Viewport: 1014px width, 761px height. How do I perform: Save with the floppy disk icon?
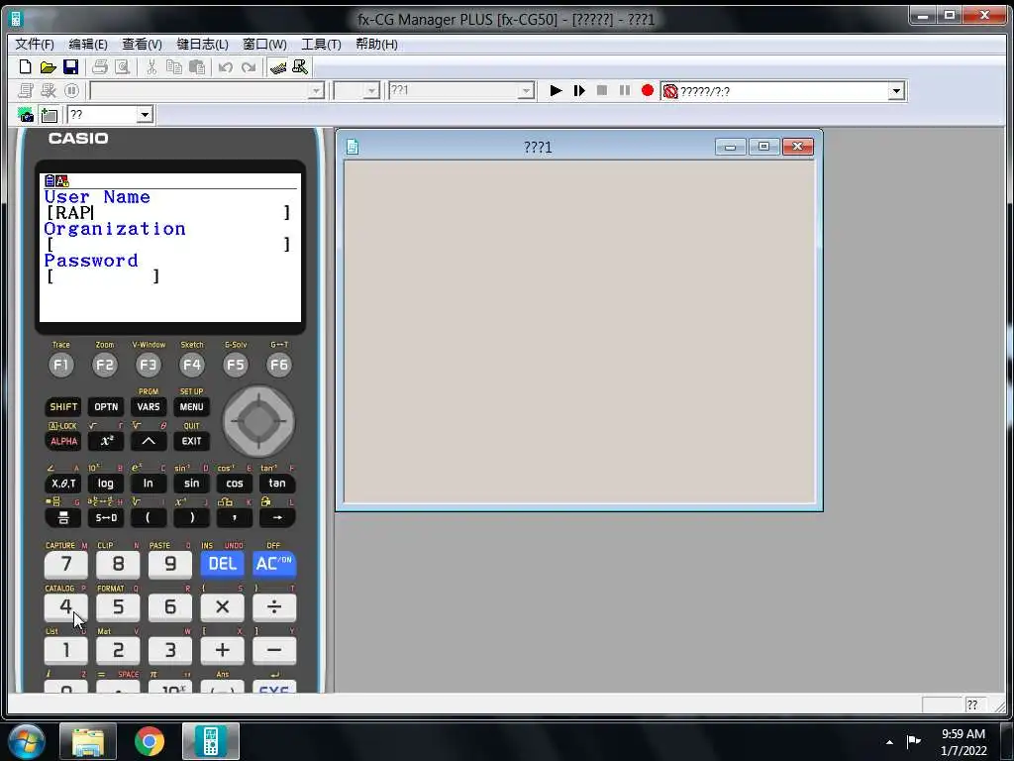[x=70, y=67]
